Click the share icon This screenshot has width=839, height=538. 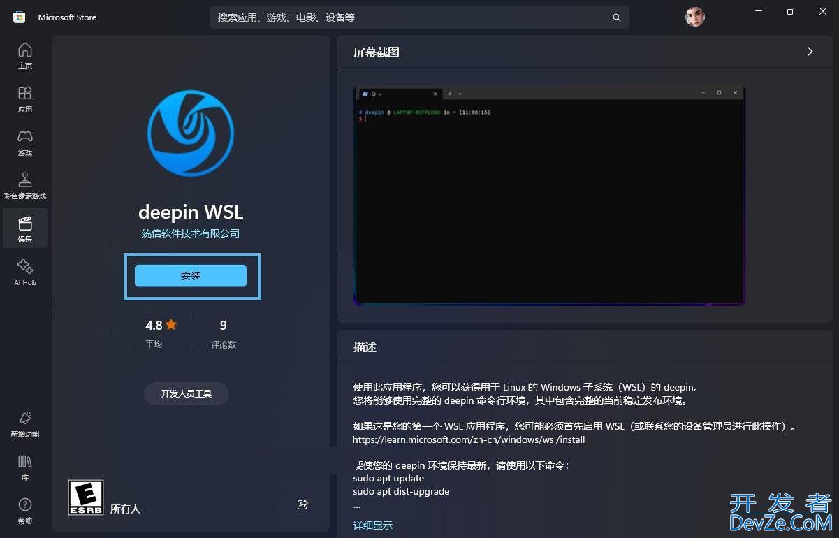pos(302,504)
